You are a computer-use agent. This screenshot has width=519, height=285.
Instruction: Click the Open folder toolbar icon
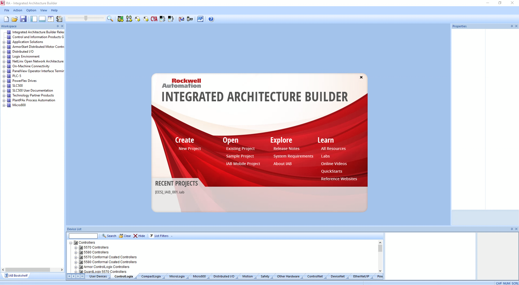click(x=15, y=19)
